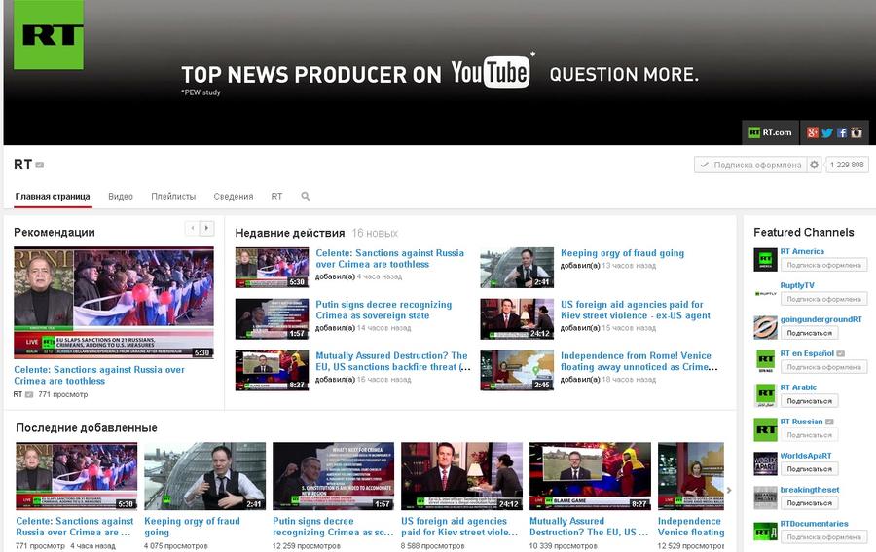Click the channel search magnifier icon
The width and height of the screenshot is (876, 552).
(x=306, y=196)
